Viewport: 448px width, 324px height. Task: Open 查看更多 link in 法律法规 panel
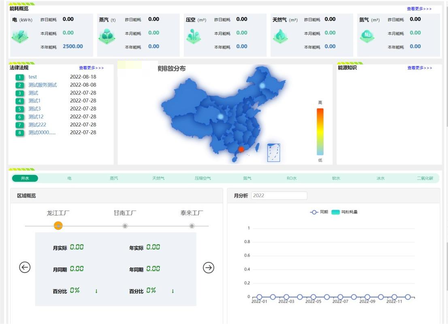[x=91, y=68]
